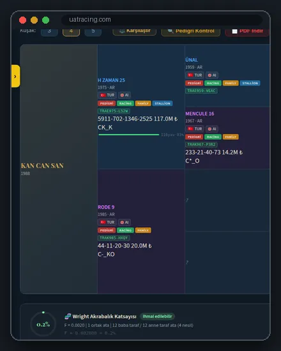
Task: Open ÜNAL horse link
Action: point(192,60)
